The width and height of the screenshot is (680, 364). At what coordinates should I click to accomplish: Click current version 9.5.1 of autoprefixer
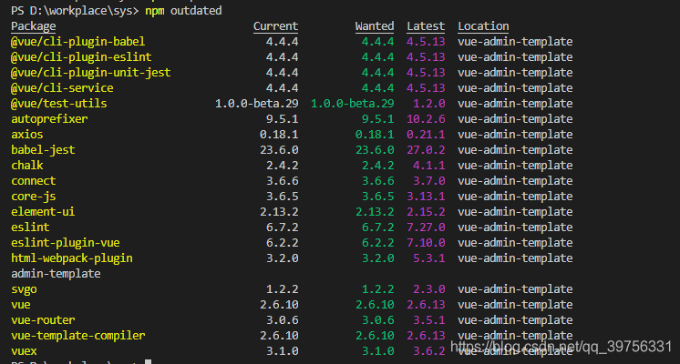[x=283, y=119]
